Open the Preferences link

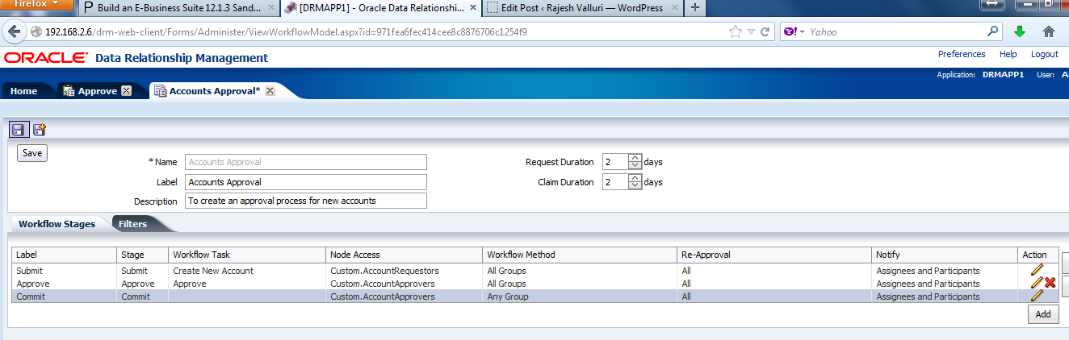(x=962, y=54)
